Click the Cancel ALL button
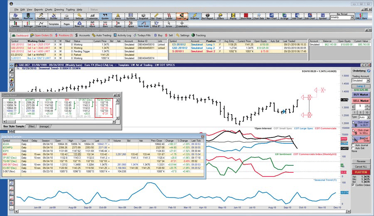Screen dimensions: 374x216 (361, 167)
